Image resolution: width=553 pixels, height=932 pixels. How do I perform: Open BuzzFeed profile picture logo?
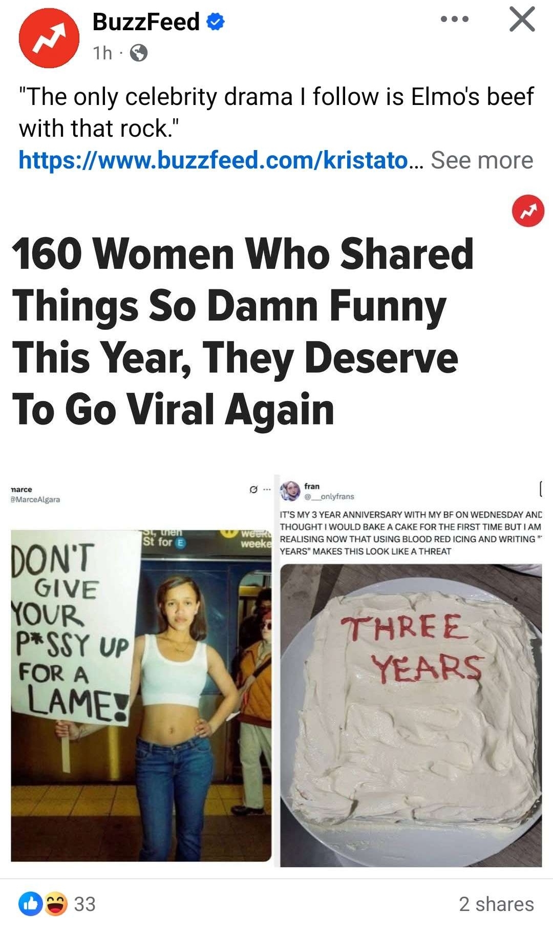point(49,38)
